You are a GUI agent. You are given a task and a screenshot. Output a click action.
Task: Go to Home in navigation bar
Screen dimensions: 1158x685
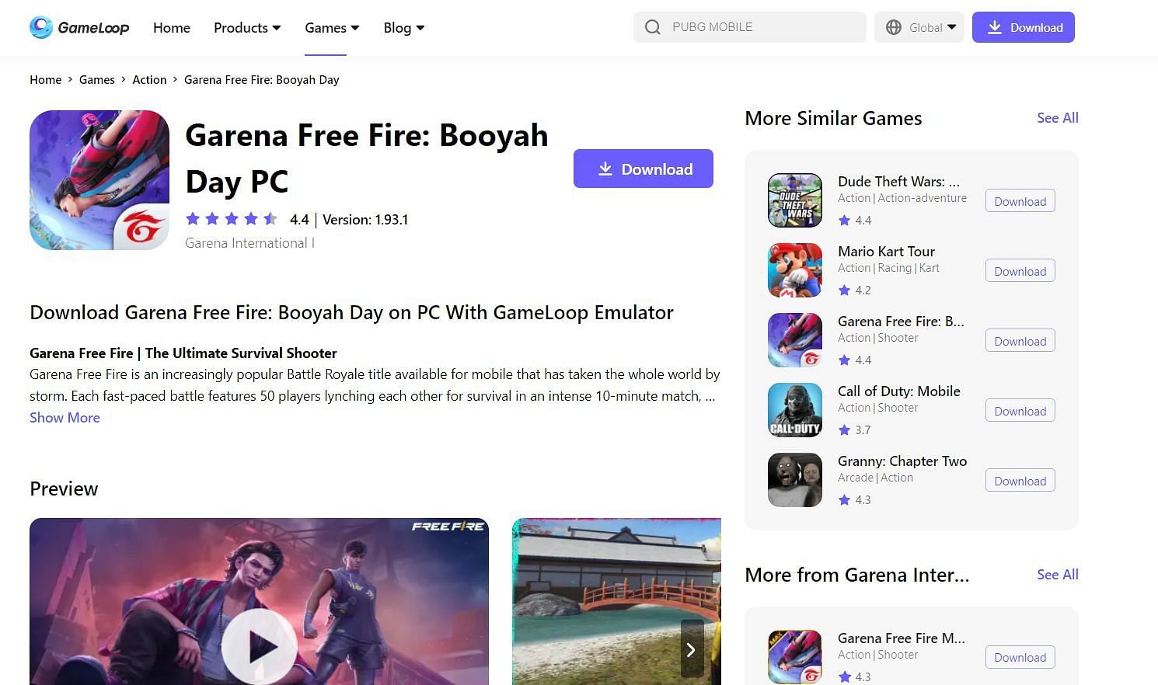(172, 28)
